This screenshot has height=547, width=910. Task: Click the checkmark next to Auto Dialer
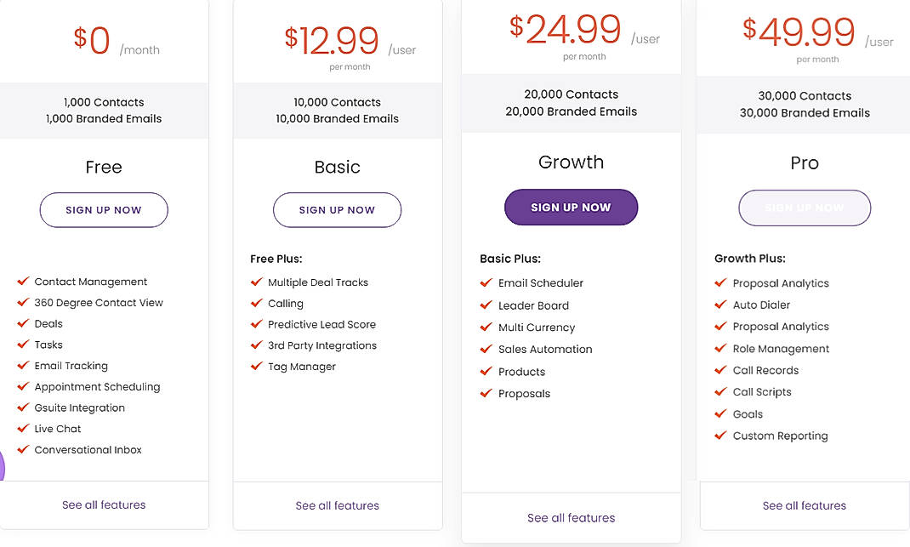coord(719,305)
